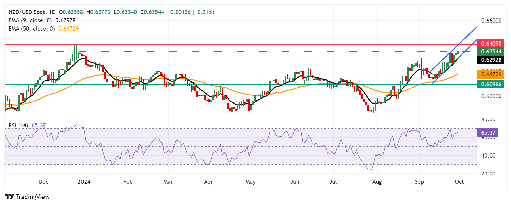The height and width of the screenshot is (205, 511).
Task: Click the purple 65.37 RSI value label
Action: click(x=488, y=132)
